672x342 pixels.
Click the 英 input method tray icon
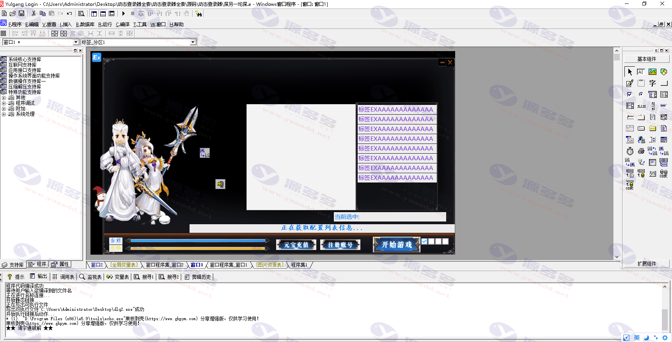point(637,338)
